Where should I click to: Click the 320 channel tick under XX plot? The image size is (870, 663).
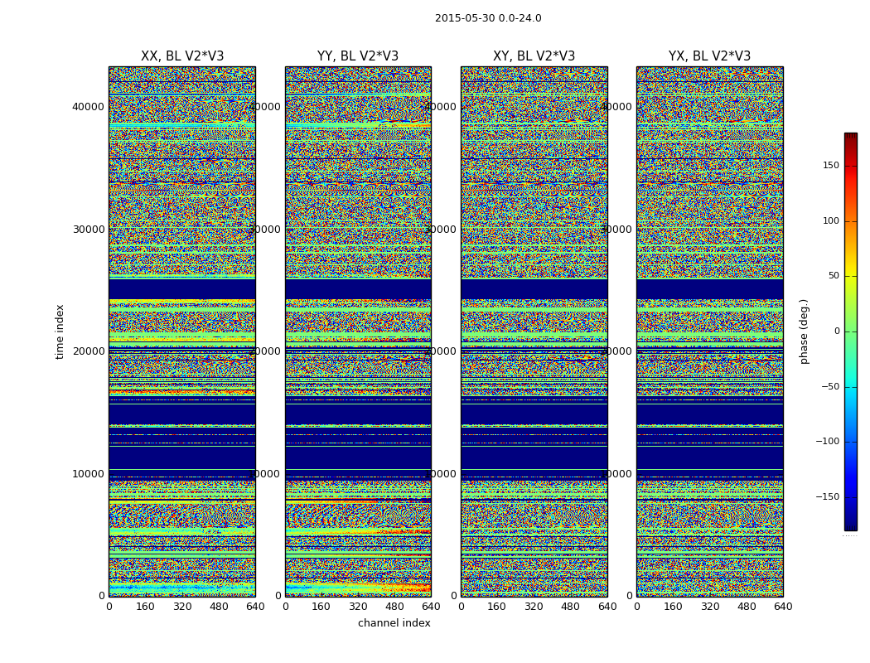182,607
